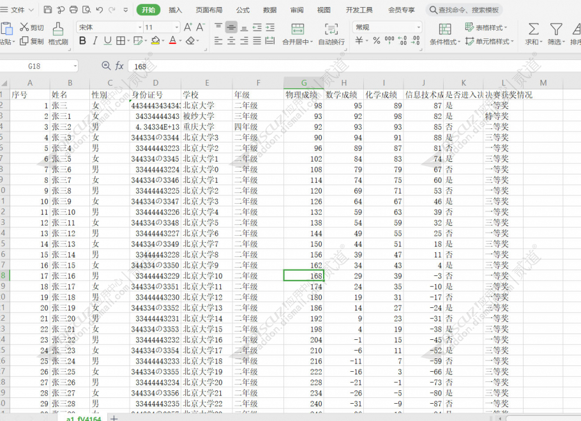Click the decrease indent icon
Viewport: 581px width, 421px height.
click(x=257, y=27)
